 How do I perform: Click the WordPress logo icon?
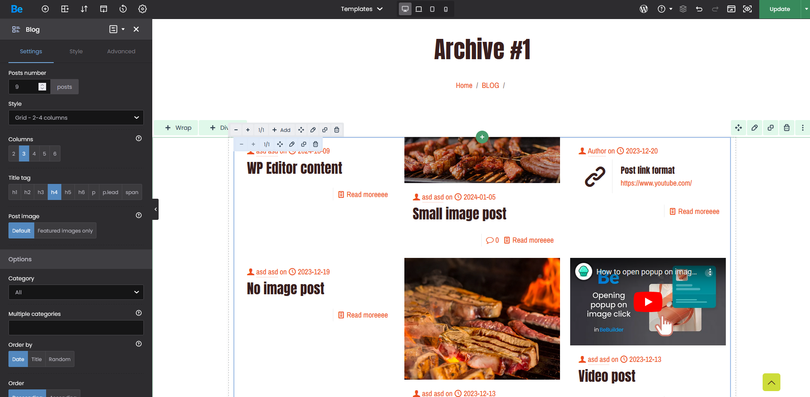pyautogui.click(x=644, y=9)
